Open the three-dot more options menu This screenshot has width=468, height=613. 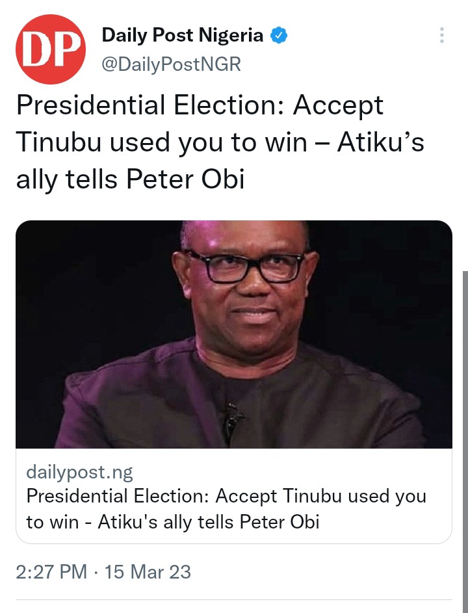pyautogui.click(x=442, y=35)
